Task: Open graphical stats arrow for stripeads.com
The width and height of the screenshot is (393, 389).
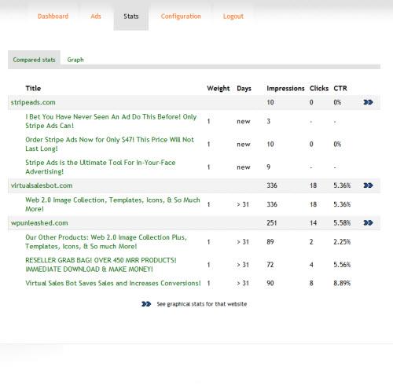Action: point(368,102)
